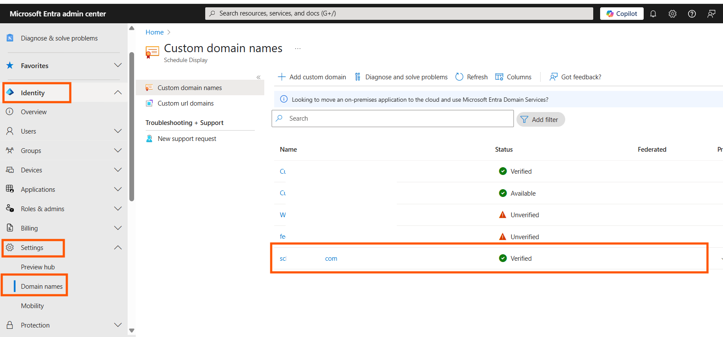The width and height of the screenshot is (723, 337).
Task: Expand the Roles & admins chevron
Action: (x=118, y=209)
